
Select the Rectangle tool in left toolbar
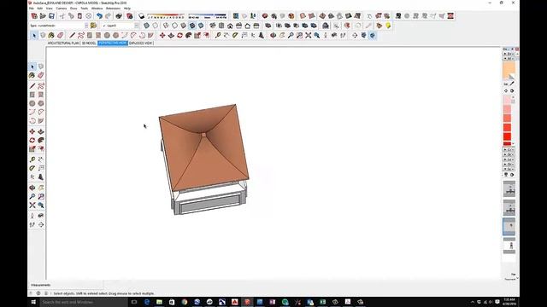pos(32,95)
